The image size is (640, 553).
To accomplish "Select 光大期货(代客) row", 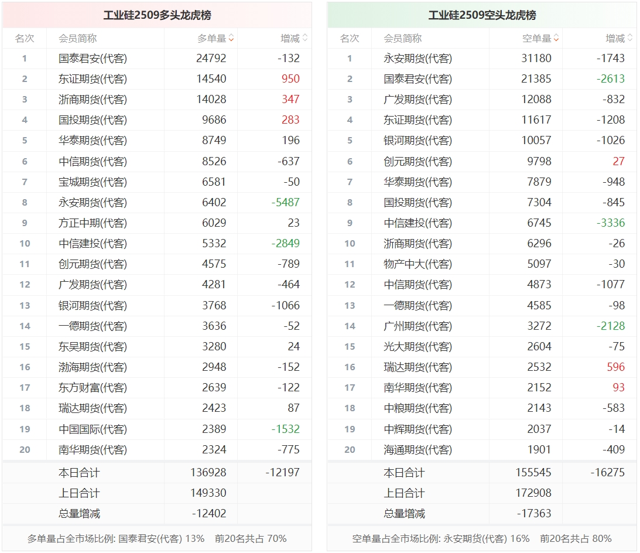I will 482,346.
